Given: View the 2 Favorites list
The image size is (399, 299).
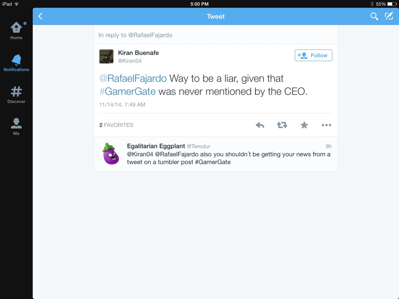Looking at the screenshot, I should 116,125.
